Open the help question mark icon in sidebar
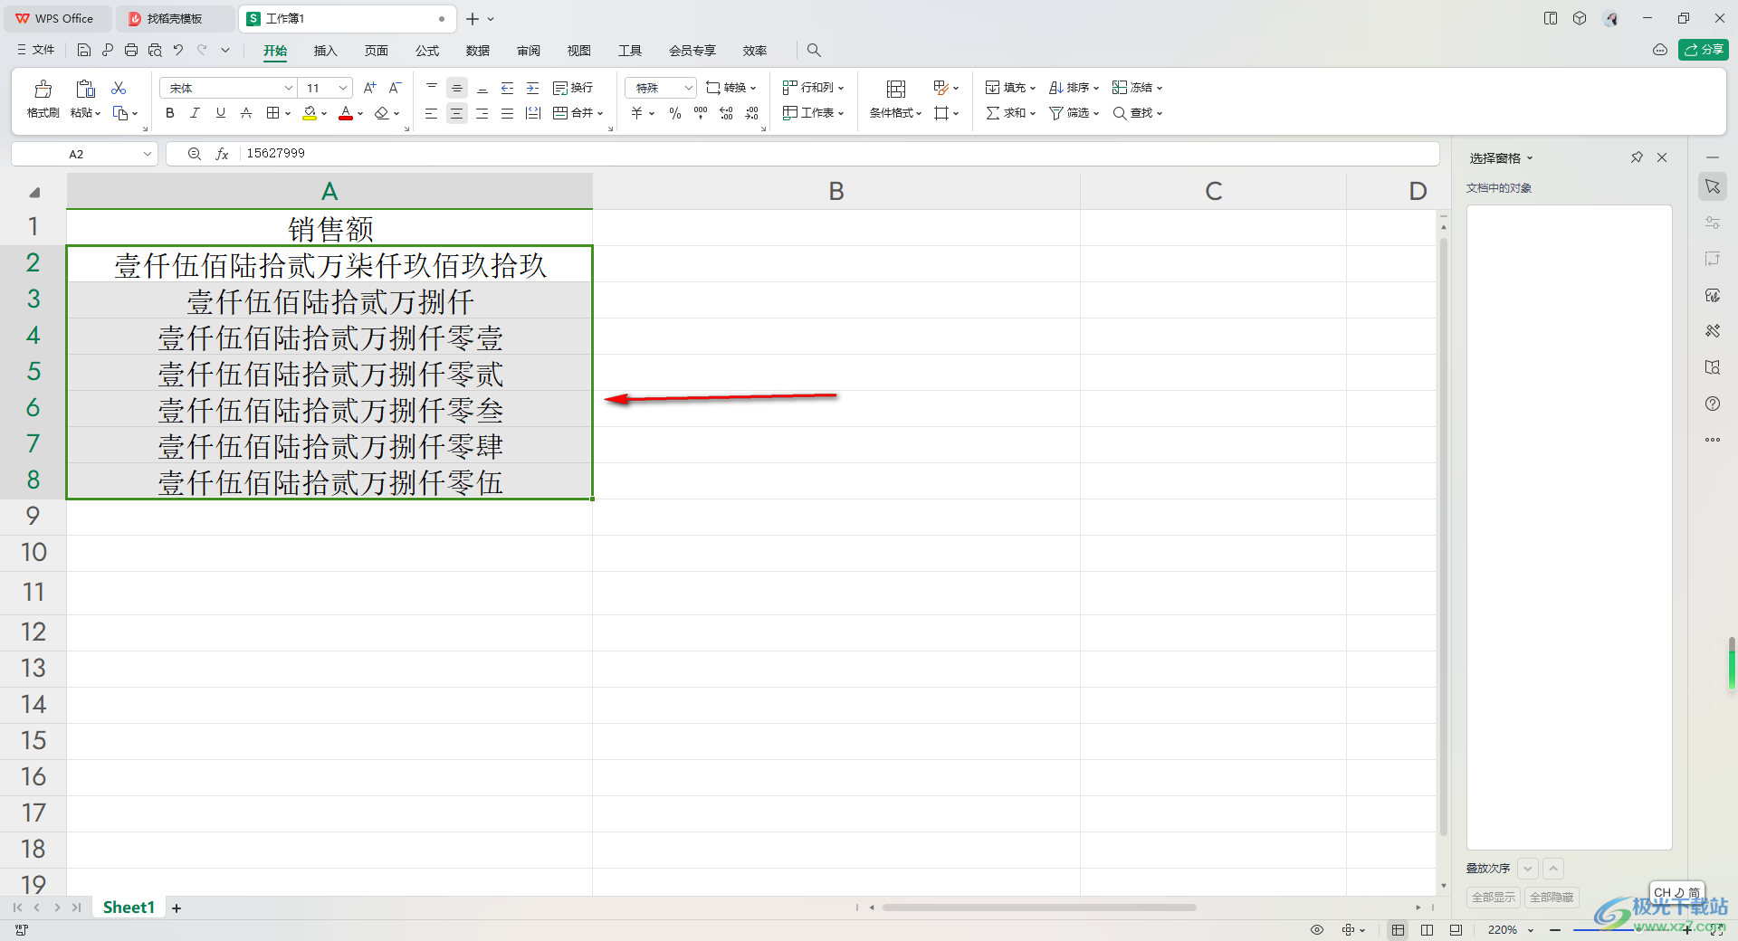Image resolution: width=1738 pixels, height=941 pixels. pyautogui.click(x=1713, y=404)
